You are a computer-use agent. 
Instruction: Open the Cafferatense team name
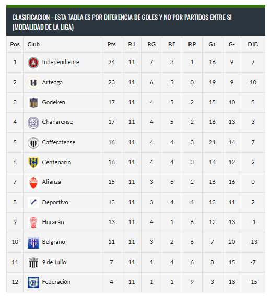[58, 142]
